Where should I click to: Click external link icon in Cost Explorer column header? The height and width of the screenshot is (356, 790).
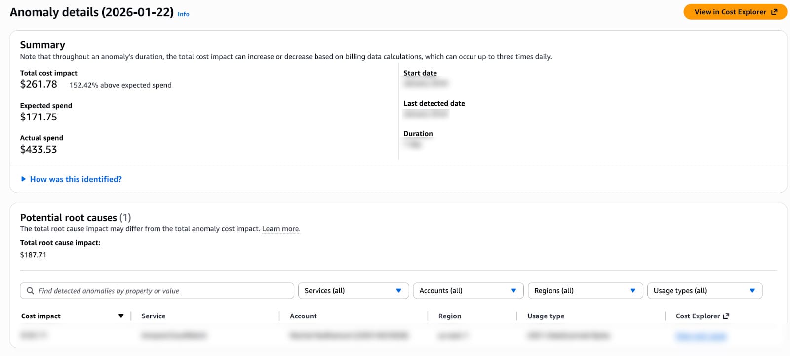pyautogui.click(x=726, y=316)
